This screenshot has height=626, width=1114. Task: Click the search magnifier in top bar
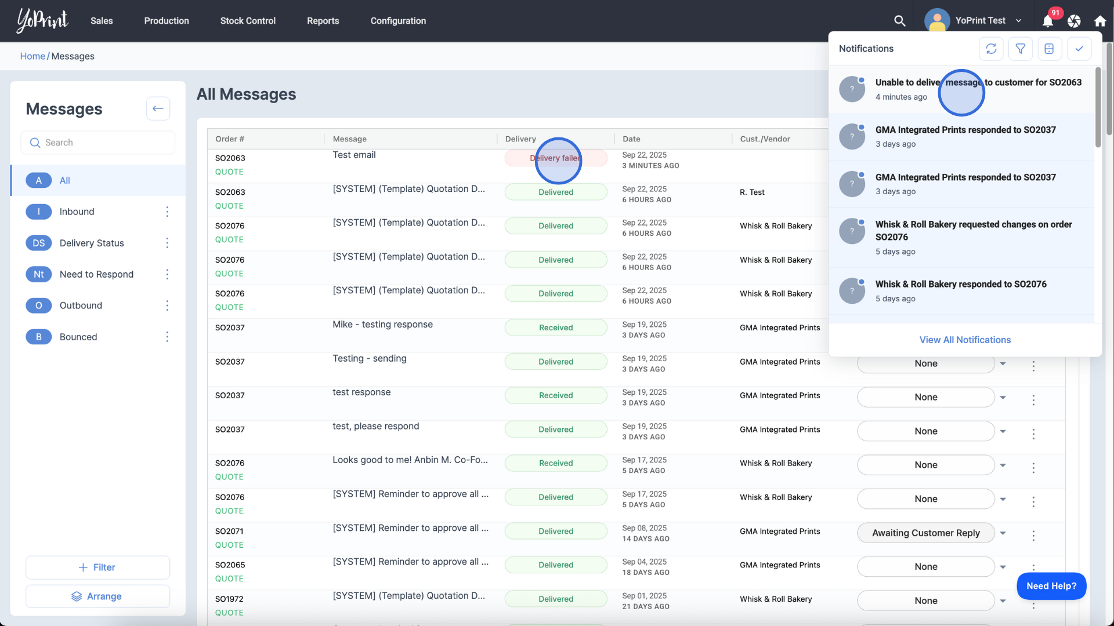pyautogui.click(x=899, y=21)
